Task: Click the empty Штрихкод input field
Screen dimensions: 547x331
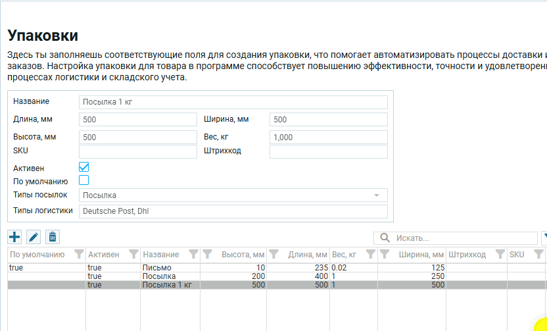Action: click(328, 151)
